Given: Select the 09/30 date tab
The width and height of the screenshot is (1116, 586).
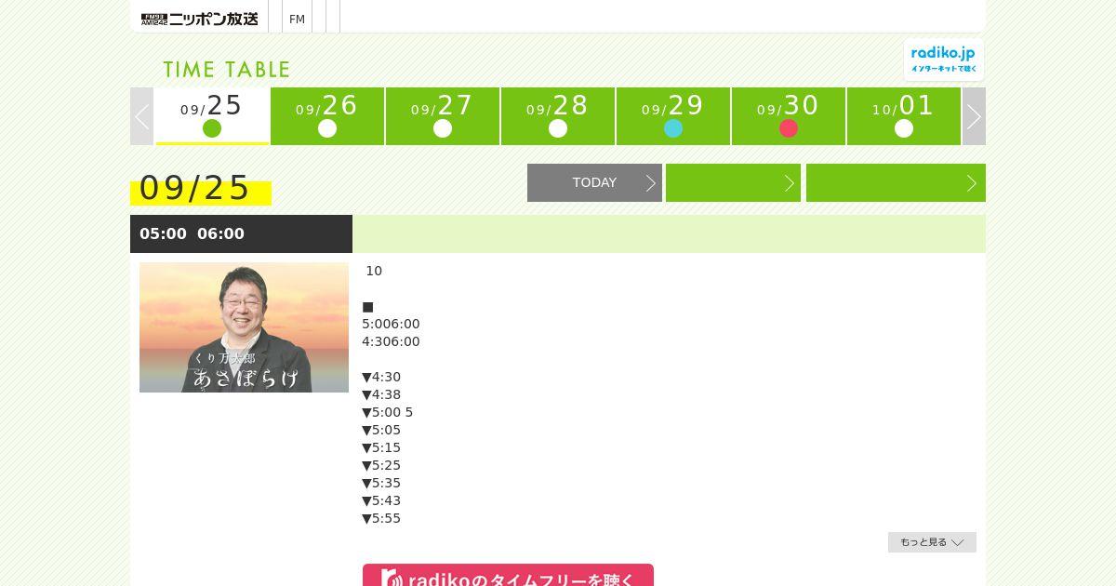Looking at the screenshot, I should (789, 116).
